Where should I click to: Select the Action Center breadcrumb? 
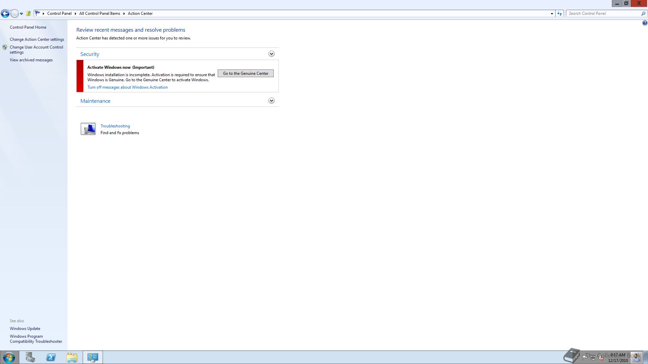pos(140,13)
